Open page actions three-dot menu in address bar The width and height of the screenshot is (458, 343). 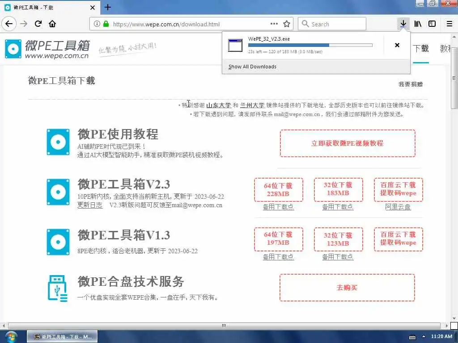tap(274, 24)
